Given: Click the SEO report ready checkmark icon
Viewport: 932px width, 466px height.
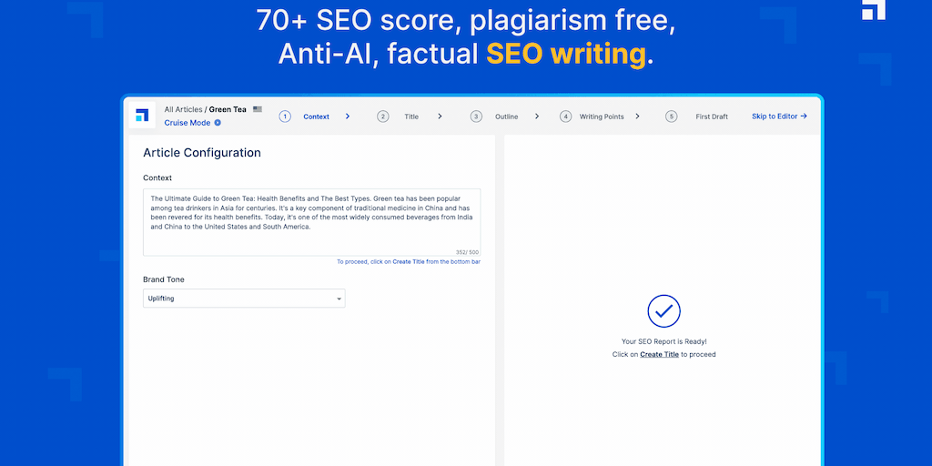Looking at the screenshot, I should pos(664,310).
